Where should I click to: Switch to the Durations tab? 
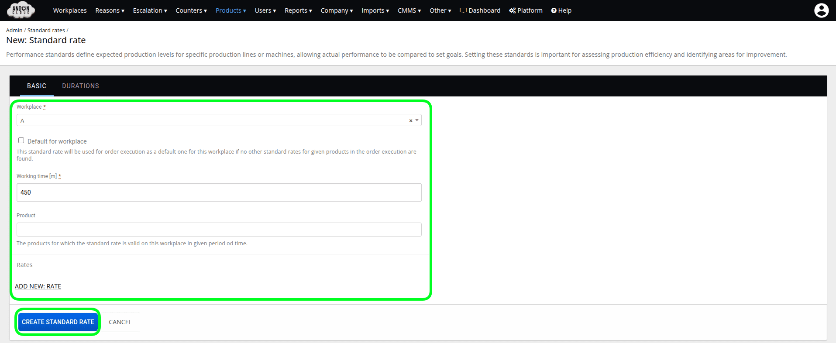pyautogui.click(x=80, y=86)
